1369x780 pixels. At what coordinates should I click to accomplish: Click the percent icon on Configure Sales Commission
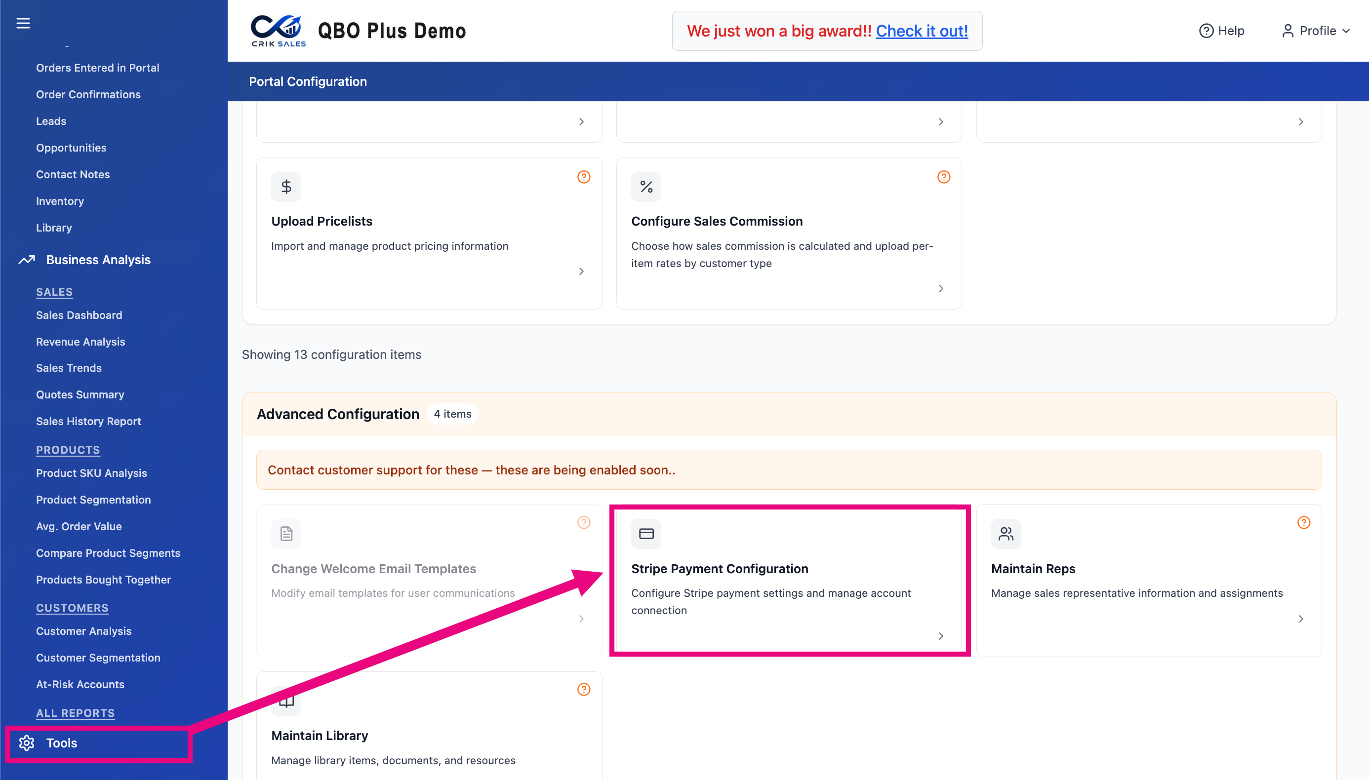point(646,187)
